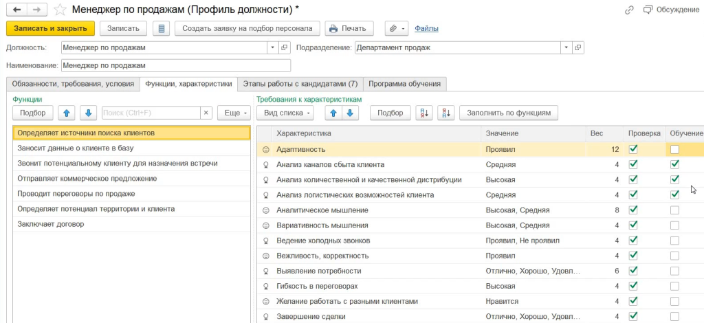Click the back navigation arrow
The height and width of the screenshot is (323, 704).
coord(16,10)
